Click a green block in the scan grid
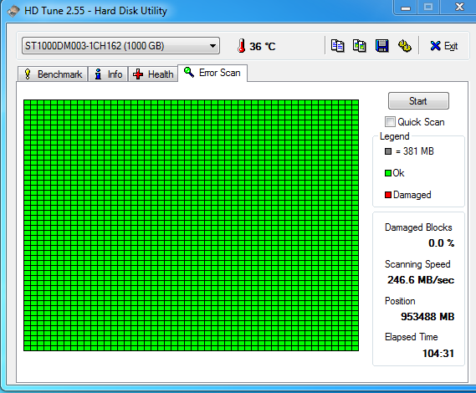 191,225
